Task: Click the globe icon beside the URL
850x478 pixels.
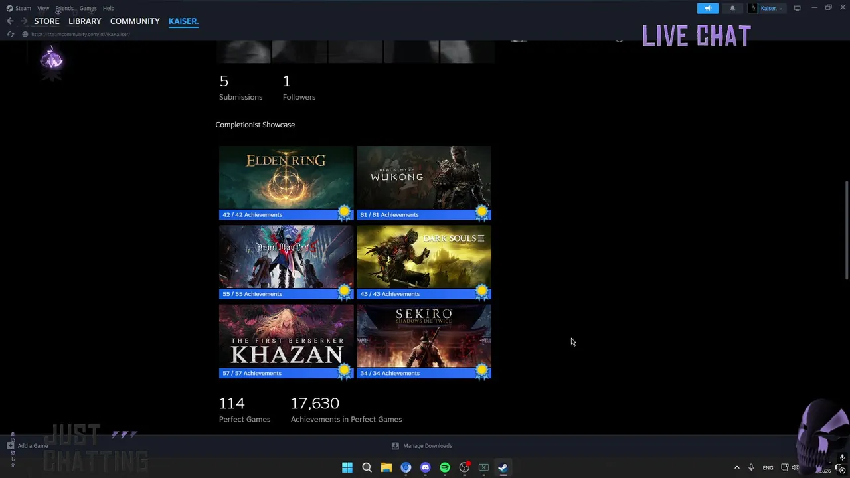Action: click(25, 34)
